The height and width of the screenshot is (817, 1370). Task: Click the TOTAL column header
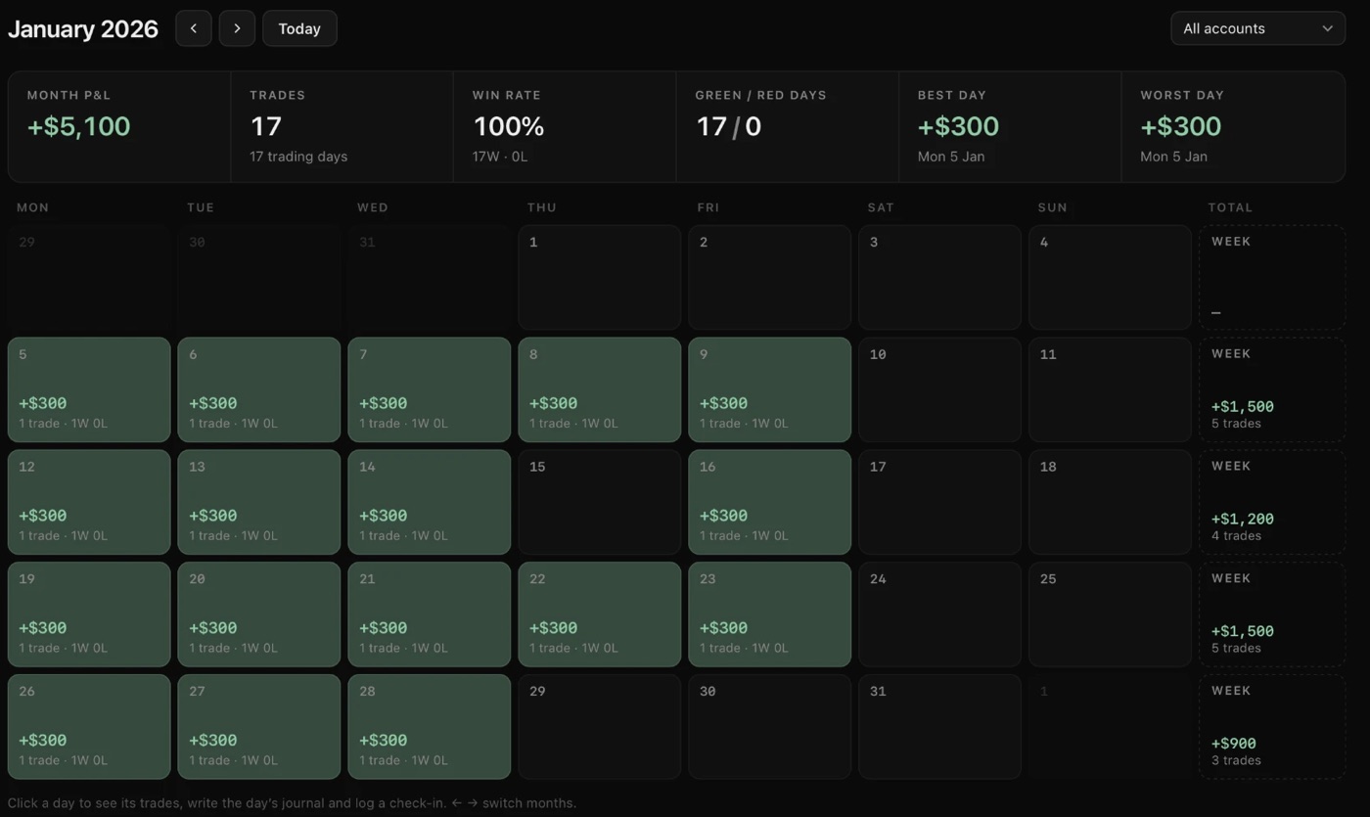coord(1230,207)
